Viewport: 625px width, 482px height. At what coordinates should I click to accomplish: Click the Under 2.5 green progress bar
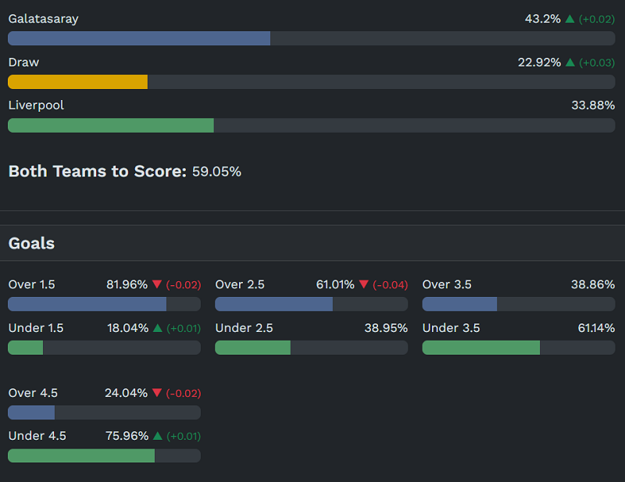point(252,348)
